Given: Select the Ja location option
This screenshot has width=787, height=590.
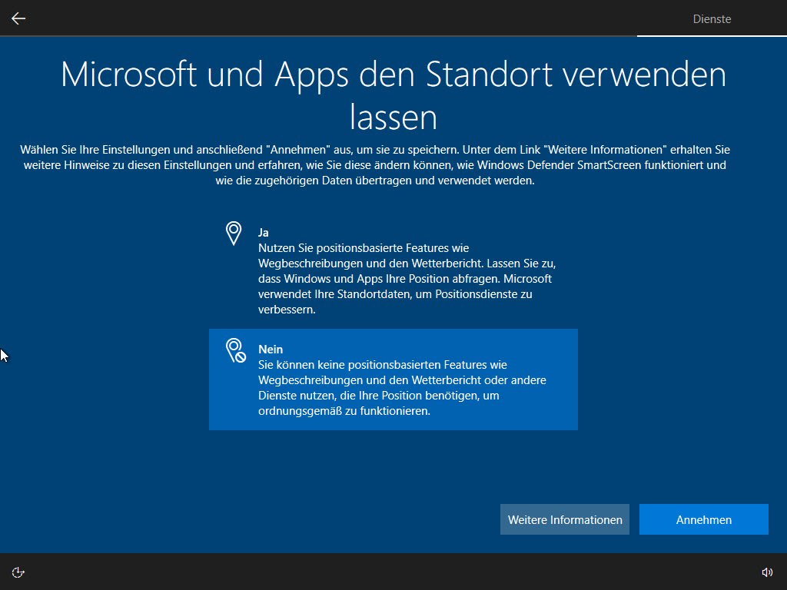Looking at the screenshot, I should [393, 270].
